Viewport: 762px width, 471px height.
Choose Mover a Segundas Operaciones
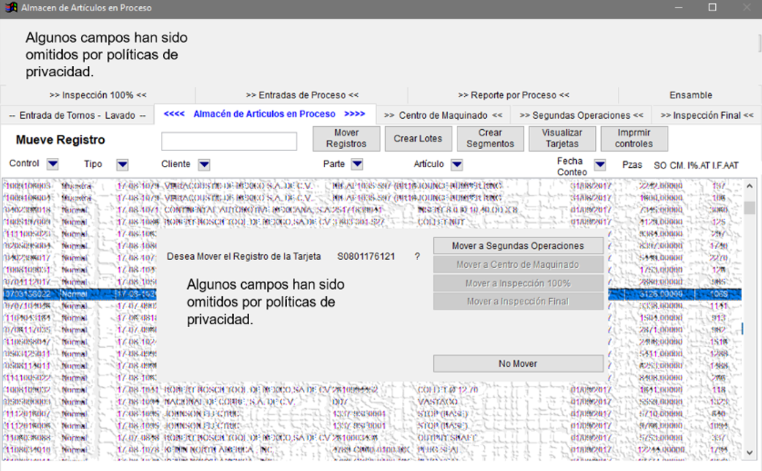518,246
